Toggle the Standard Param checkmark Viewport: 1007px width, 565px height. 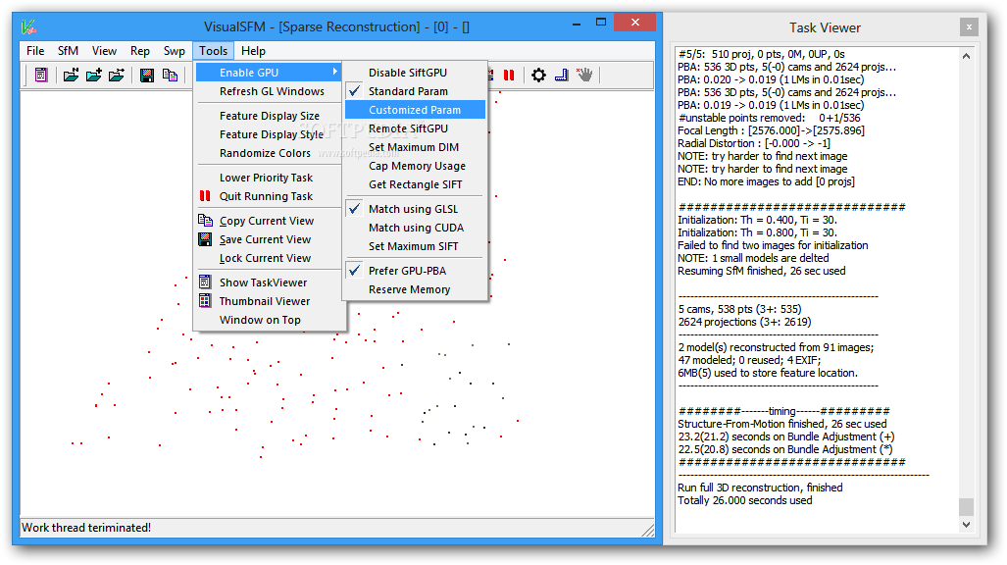(354, 90)
